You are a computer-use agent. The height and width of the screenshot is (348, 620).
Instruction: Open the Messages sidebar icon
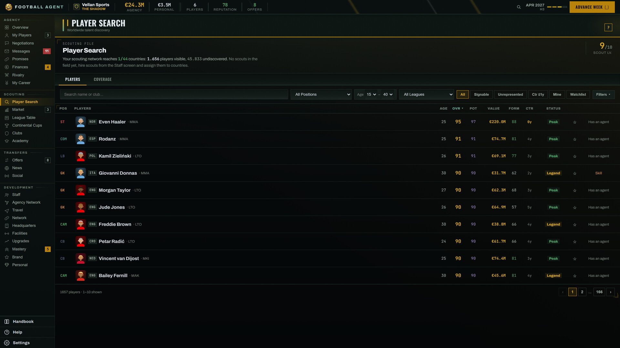7,51
